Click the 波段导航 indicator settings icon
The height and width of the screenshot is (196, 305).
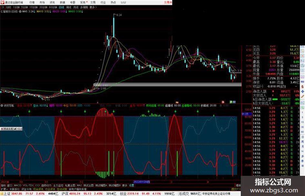click(x=2, y=106)
